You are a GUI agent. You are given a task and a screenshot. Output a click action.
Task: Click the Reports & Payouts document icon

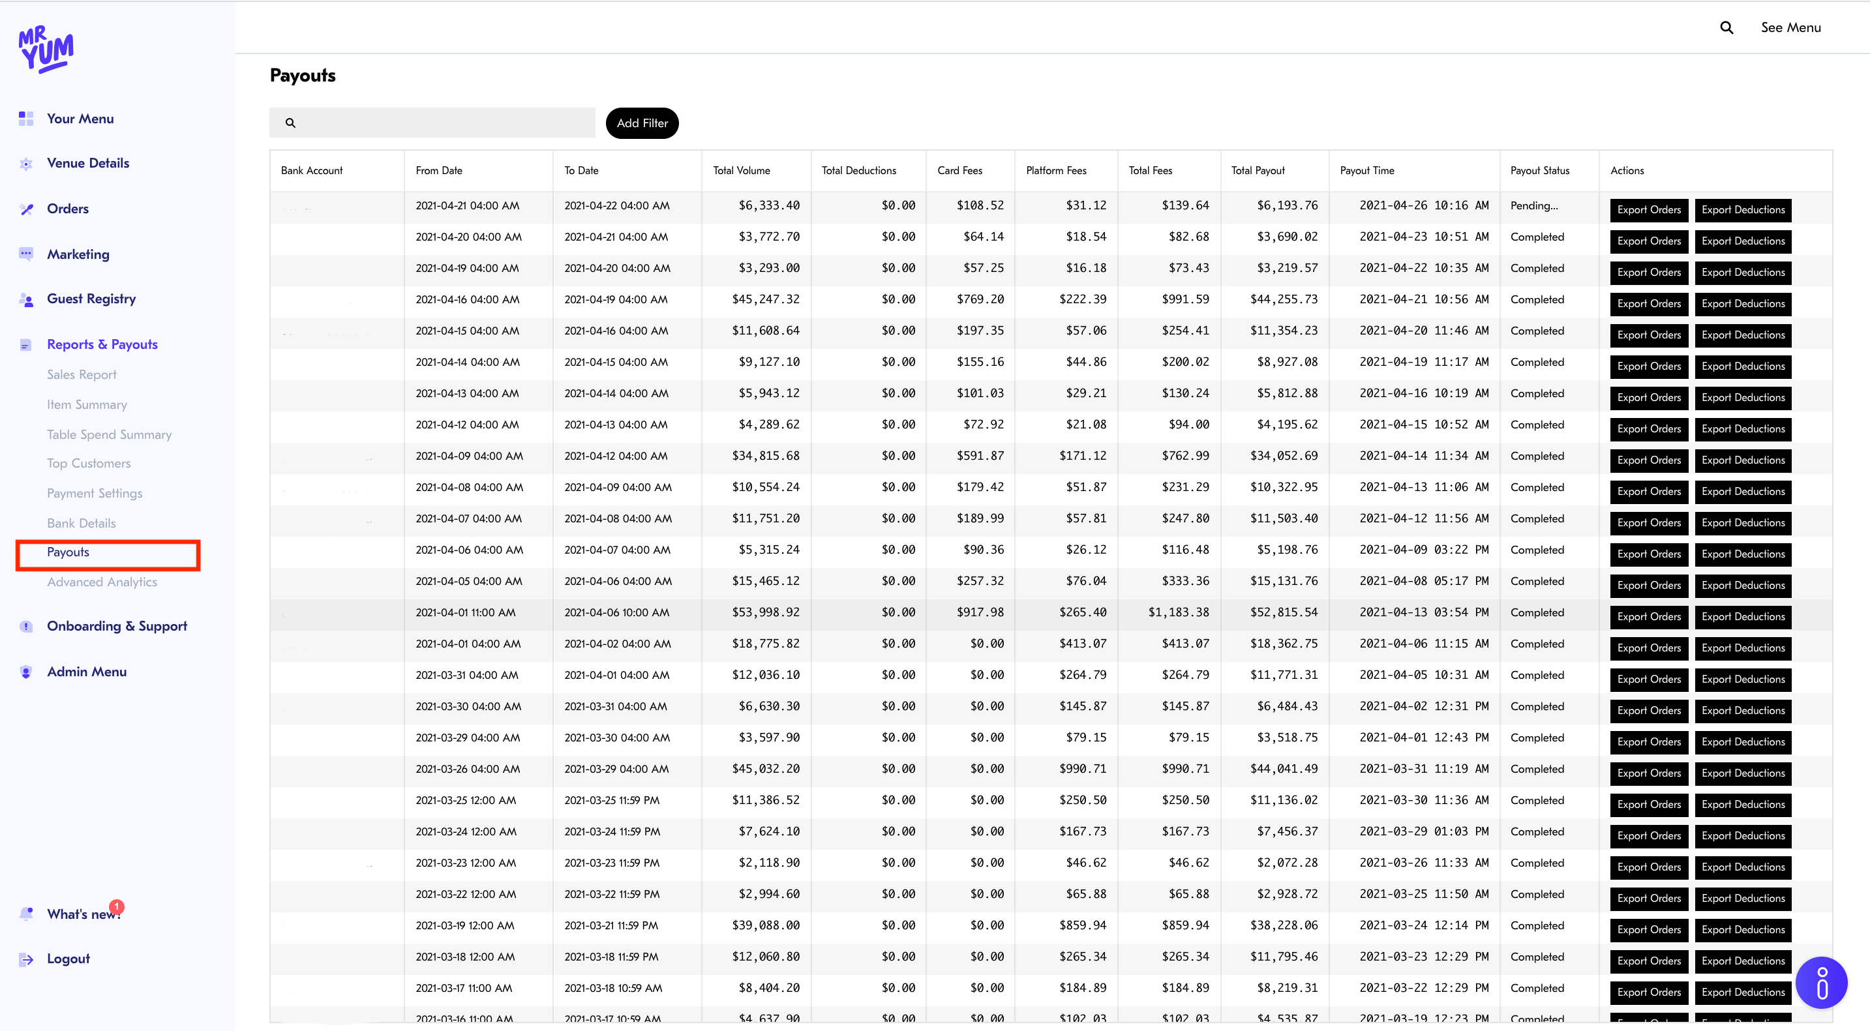click(x=26, y=344)
